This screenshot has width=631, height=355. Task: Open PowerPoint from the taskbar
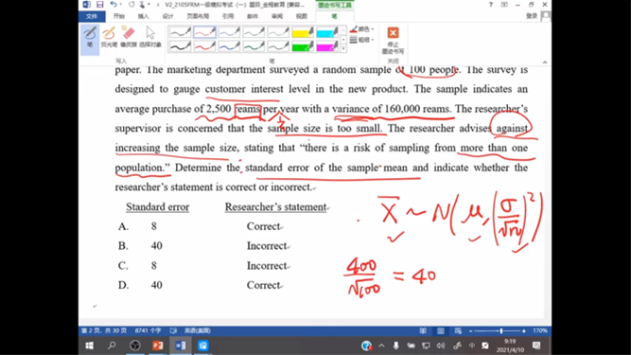point(158,346)
